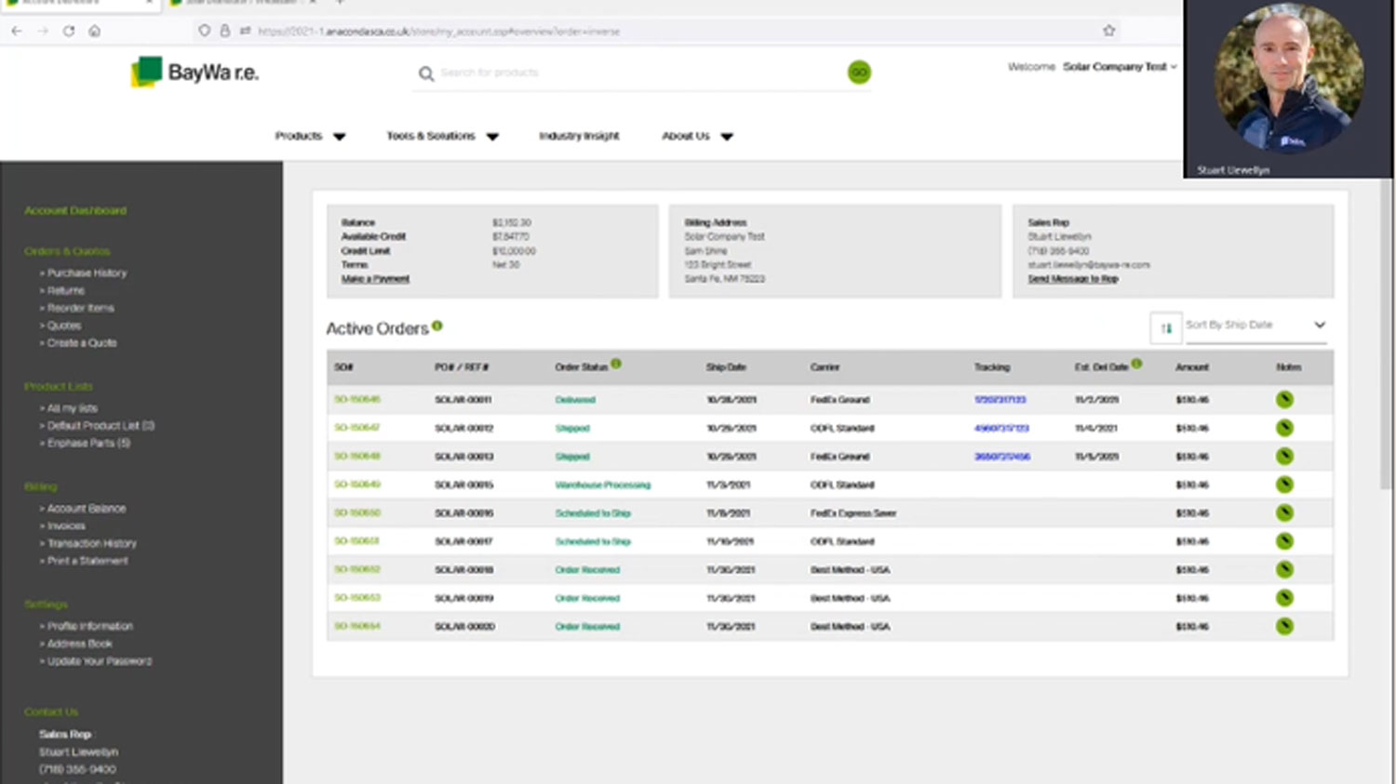This screenshot has width=1396, height=784.
Task: Select Create a Quote in sidebar
Action: pyautogui.click(x=82, y=343)
